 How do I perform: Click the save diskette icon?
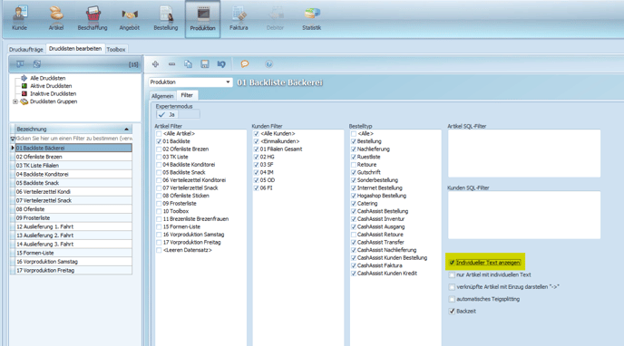(205, 64)
